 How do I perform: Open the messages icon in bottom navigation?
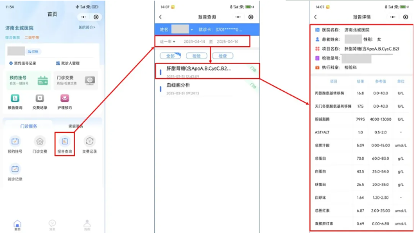(x=52, y=225)
